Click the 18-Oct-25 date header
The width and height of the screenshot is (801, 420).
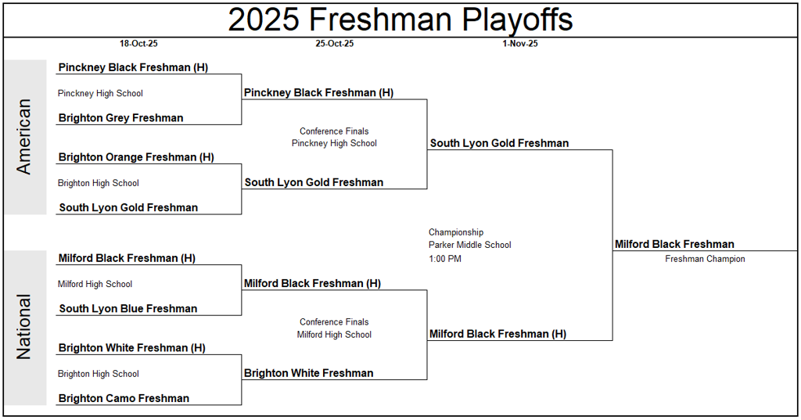click(138, 44)
